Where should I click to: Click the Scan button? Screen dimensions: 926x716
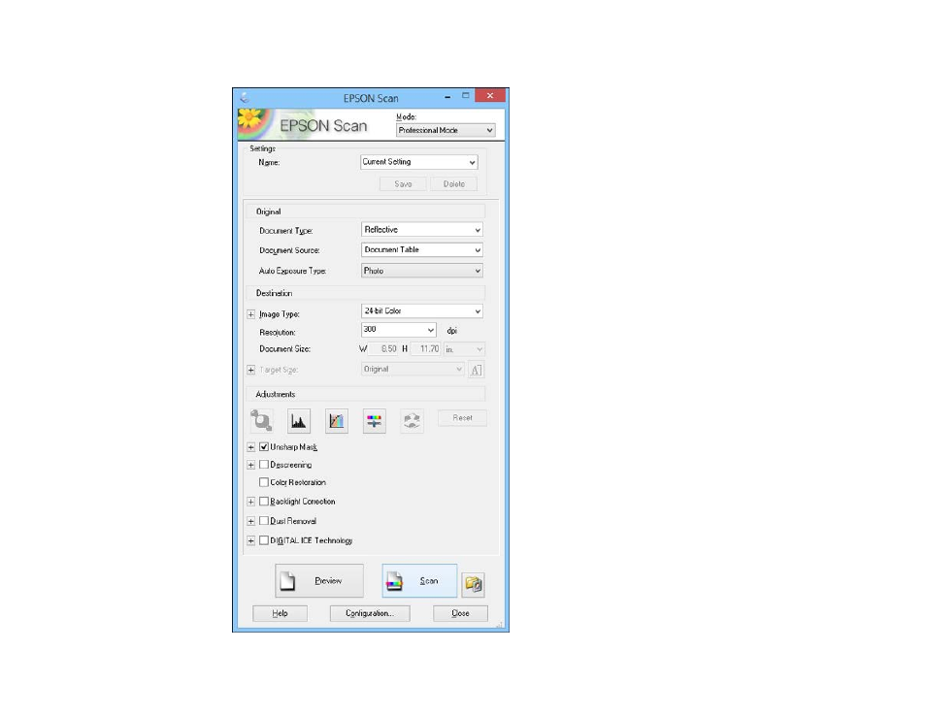[419, 581]
